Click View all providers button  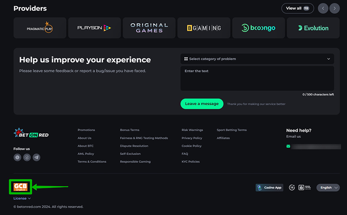pos(297,8)
